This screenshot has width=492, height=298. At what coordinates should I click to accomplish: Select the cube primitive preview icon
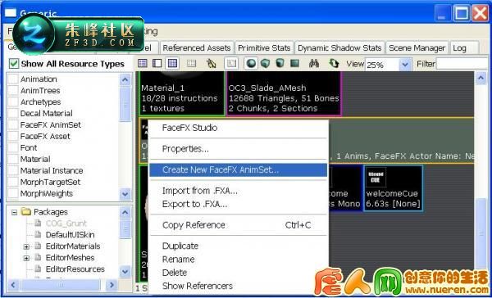click(266, 64)
